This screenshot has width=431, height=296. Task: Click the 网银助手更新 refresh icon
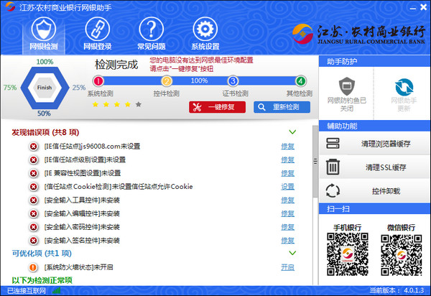click(404, 87)
